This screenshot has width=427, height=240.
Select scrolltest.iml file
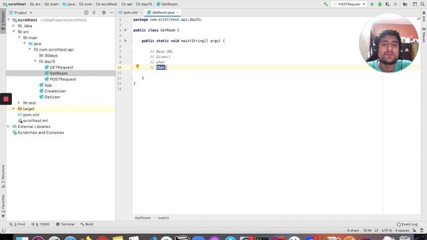(35, 121)
